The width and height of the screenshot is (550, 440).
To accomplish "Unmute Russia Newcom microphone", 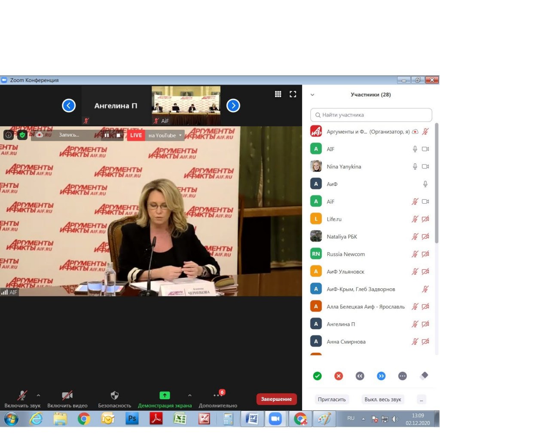I will (415, 254).
